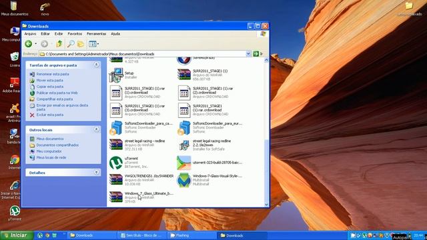The image size is (427, 240).
Task: Open the Search magnifier tool
Action: coord(71,43)
